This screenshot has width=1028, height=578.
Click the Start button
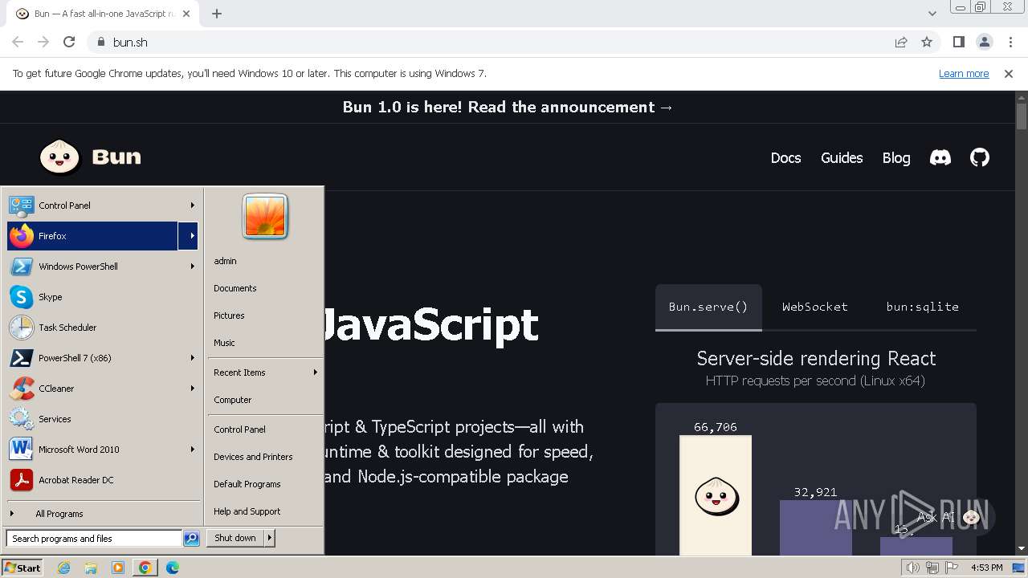(x=22, y=568)
